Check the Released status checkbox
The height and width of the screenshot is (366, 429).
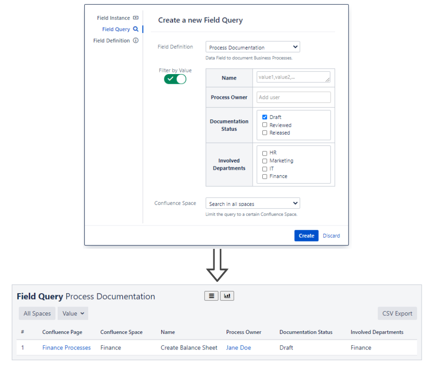[x=265, y=133]
